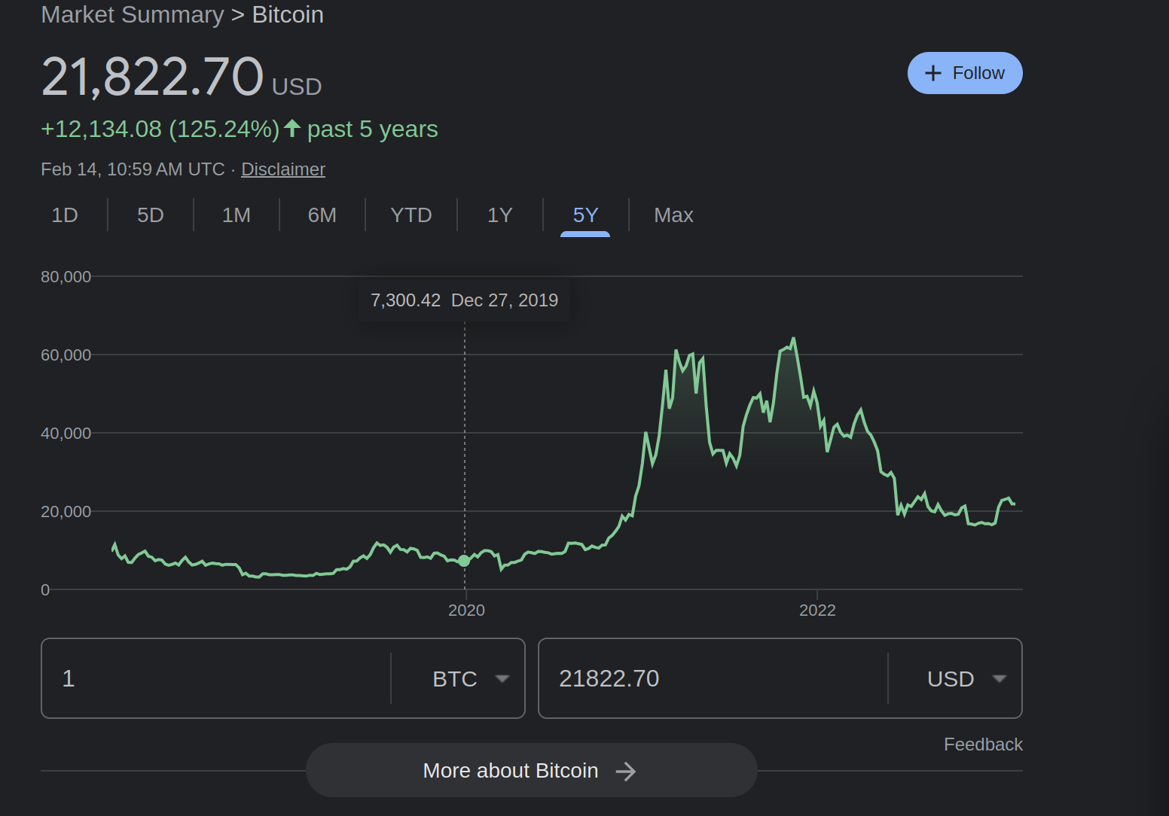Viewport: 1169px width, 816px height.
Task: Click Market Summary breadcrumb text
Action: (133, 15)
